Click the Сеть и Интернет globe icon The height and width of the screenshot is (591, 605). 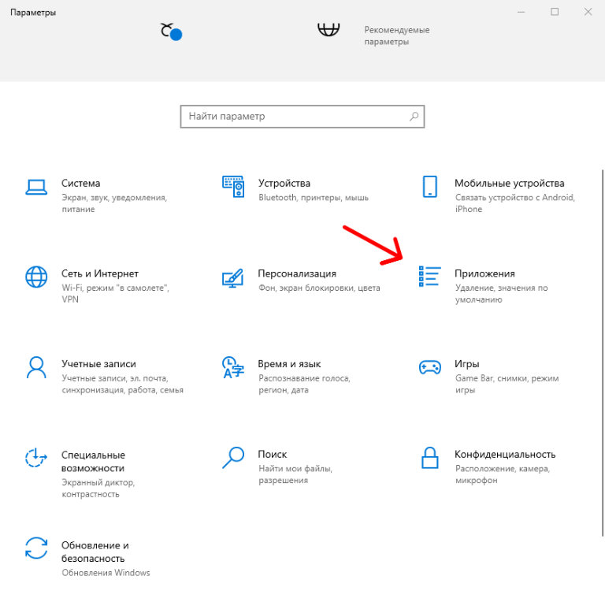tap(36, 277)
